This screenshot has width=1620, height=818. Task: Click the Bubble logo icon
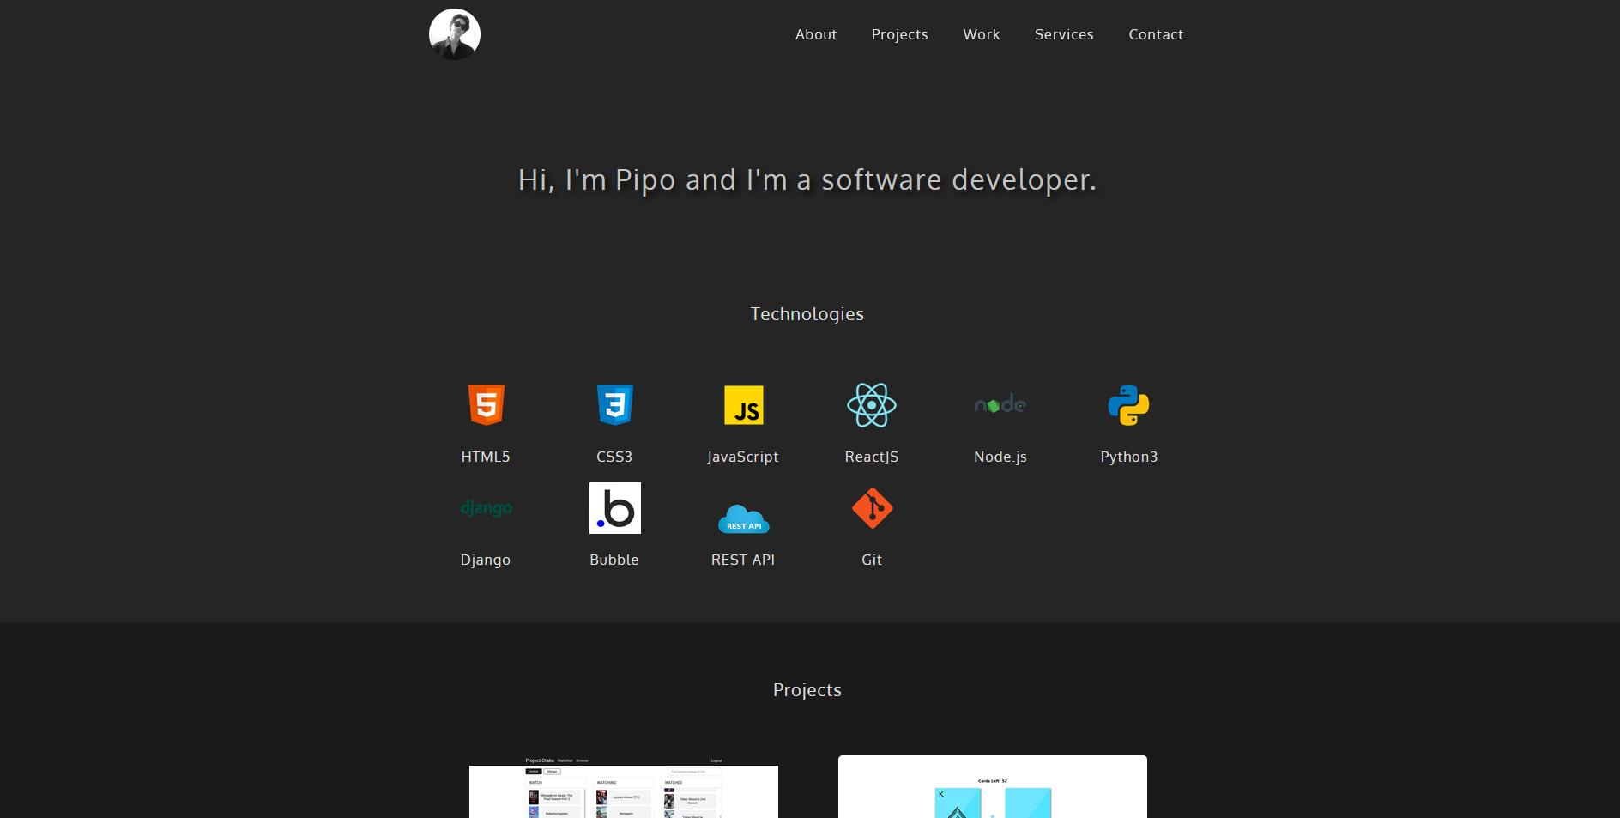pyautogui.click(x=614, y=508)
